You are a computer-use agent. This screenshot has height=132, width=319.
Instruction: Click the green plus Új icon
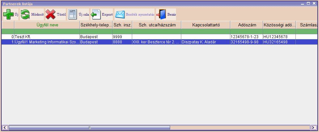[x=8, y=14]
